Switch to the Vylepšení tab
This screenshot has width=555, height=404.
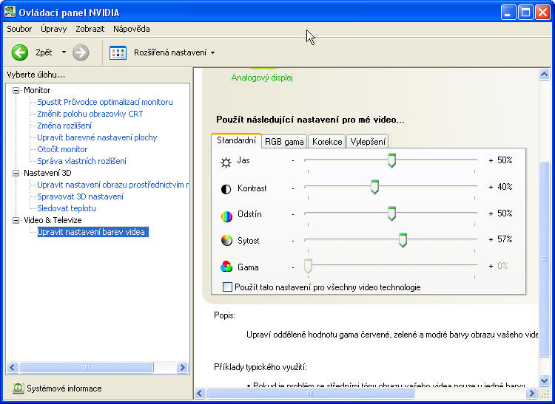[367, 141]
